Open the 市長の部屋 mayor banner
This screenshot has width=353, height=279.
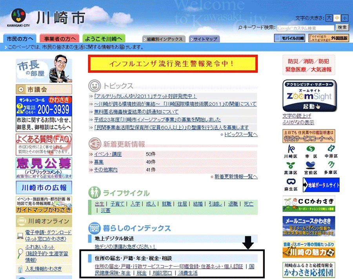click(x=44, y=68)
